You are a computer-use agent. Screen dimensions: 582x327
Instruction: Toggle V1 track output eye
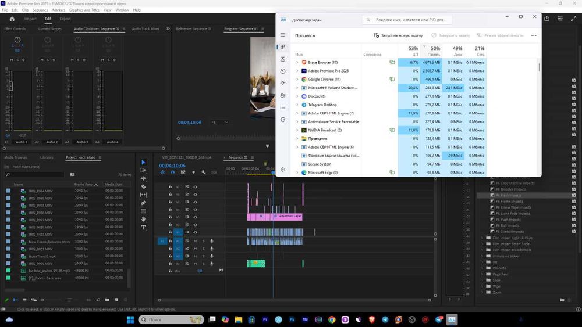[195, 232]
